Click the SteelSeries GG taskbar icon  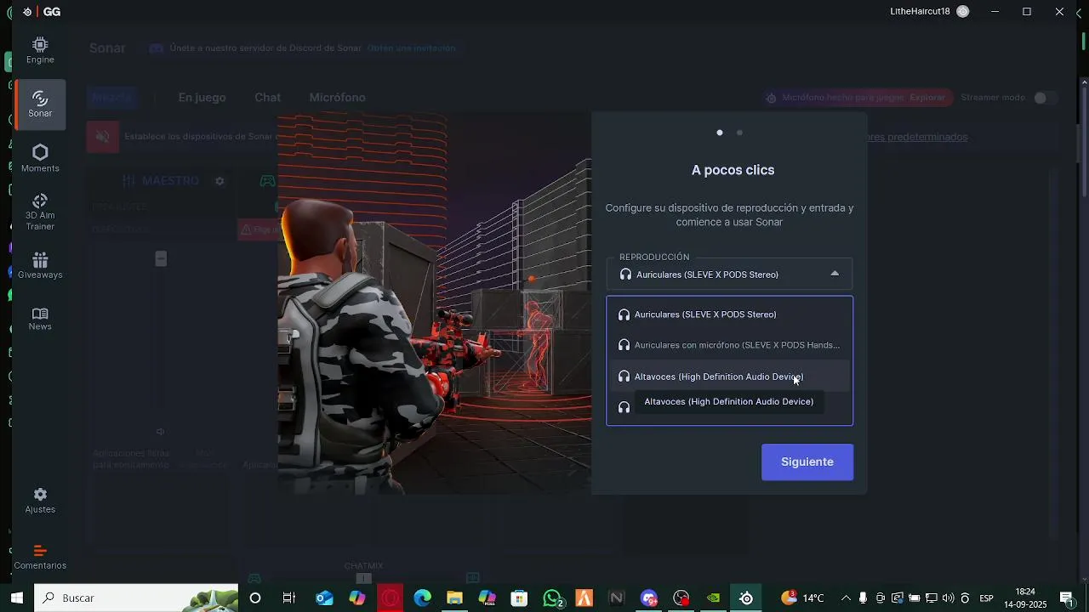tap(746, 598)
